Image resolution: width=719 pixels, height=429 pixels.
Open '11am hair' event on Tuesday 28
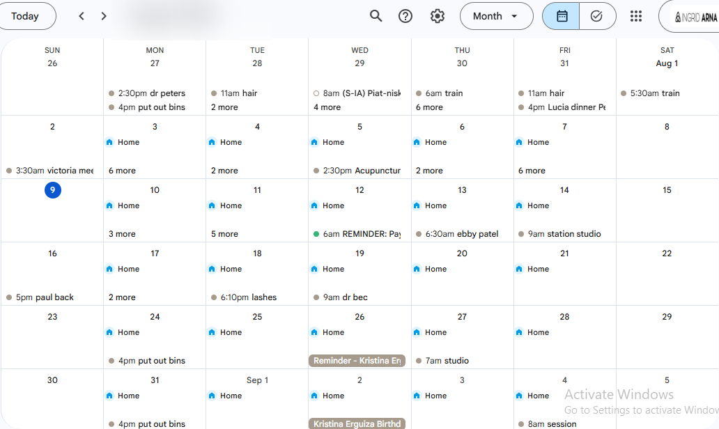[x=234, y=93]
